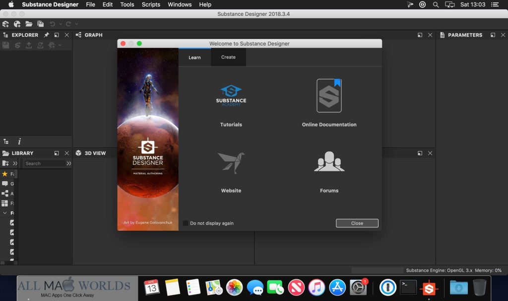This screenshot has height=301, width=508.
Task: Undock the 3D View panel
Action: tap(420, 153)
